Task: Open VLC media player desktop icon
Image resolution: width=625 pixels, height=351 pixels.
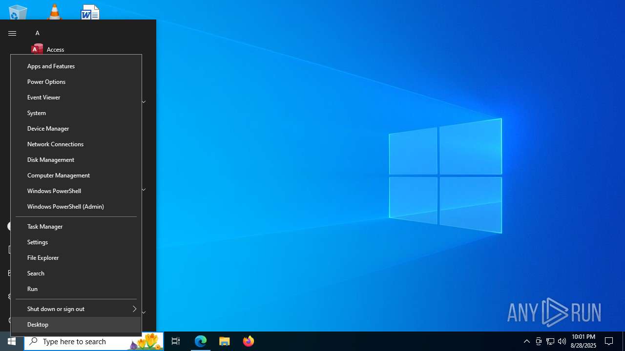Action: [54, 12]
